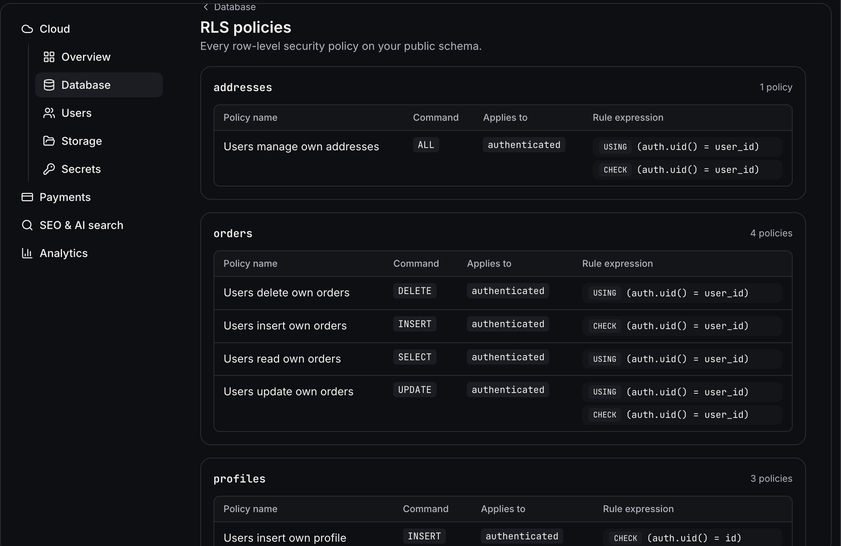Go back via the Database breadcrumb chevron
841x546 pixels.
coord(206,7)
